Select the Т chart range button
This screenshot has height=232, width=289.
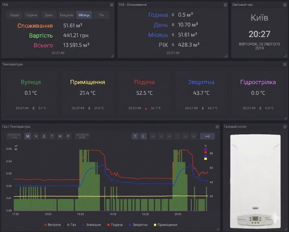pyautogui.click(x=52, y=137)
